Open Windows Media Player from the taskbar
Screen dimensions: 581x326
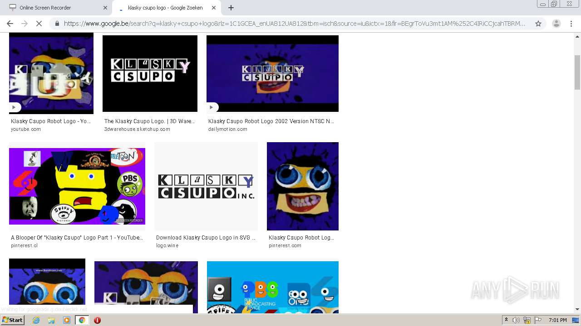tap(67, 320)
